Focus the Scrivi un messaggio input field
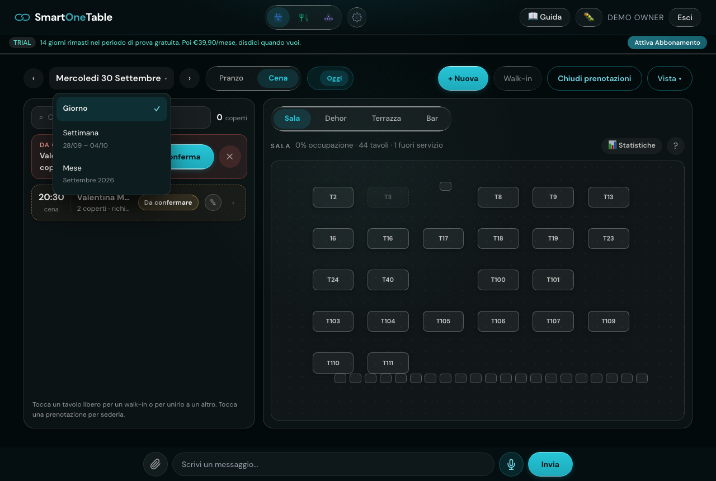The width and height of the screenshot is (716, 481). 333,464
